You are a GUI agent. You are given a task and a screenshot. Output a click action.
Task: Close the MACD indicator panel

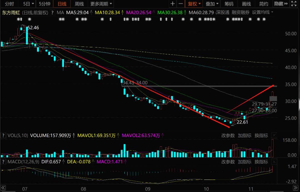(274, 162)
